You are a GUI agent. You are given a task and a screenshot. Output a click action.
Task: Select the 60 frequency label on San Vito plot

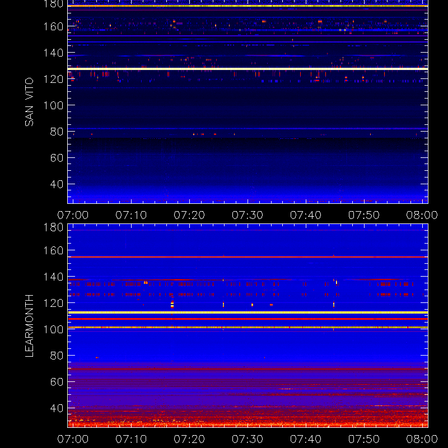pos(57,158)
